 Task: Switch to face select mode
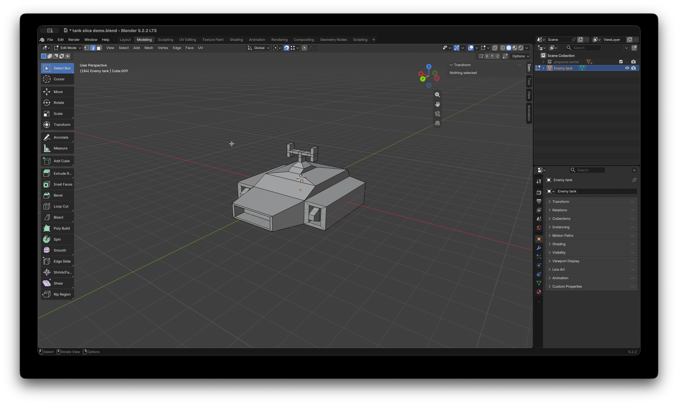(99, 48)
